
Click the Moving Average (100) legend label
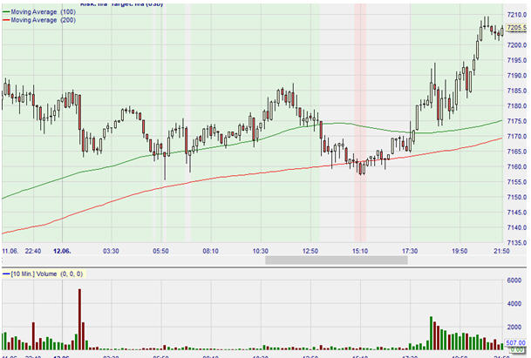[43, 12]
